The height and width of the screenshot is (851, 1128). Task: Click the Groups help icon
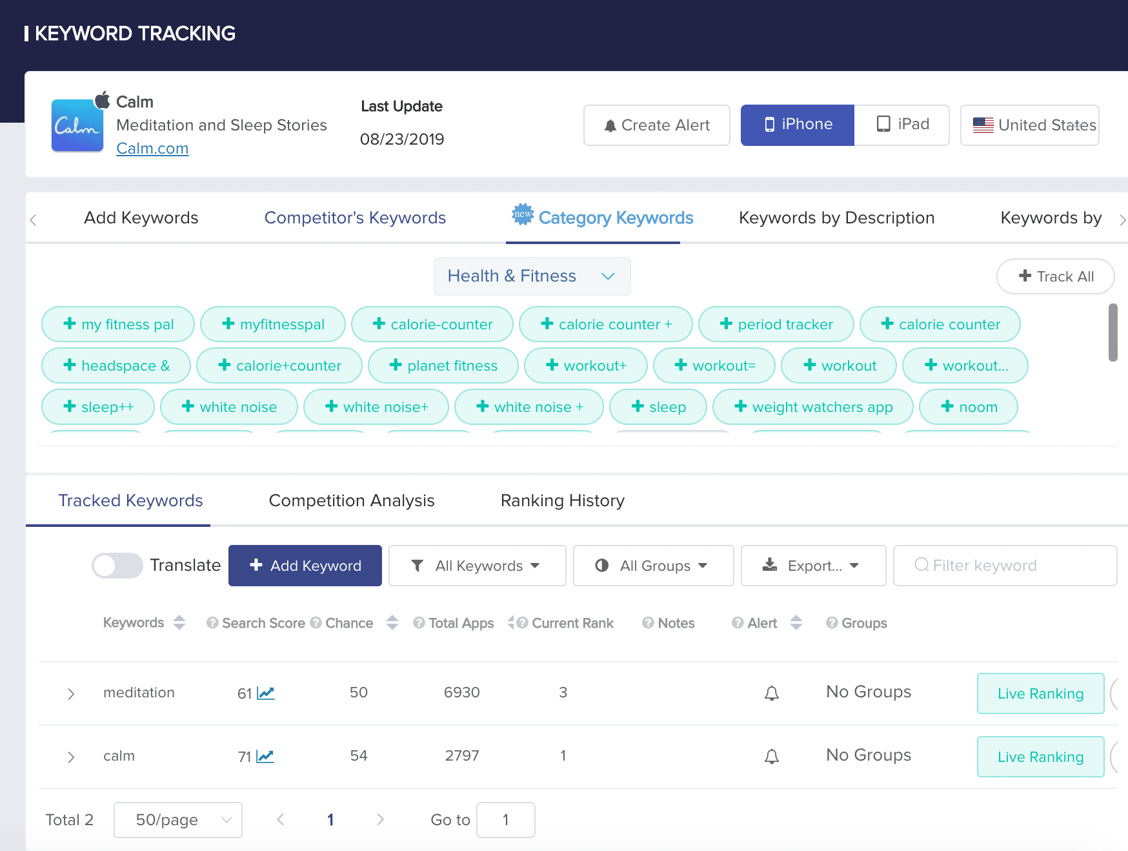click(x=832, y=623)
